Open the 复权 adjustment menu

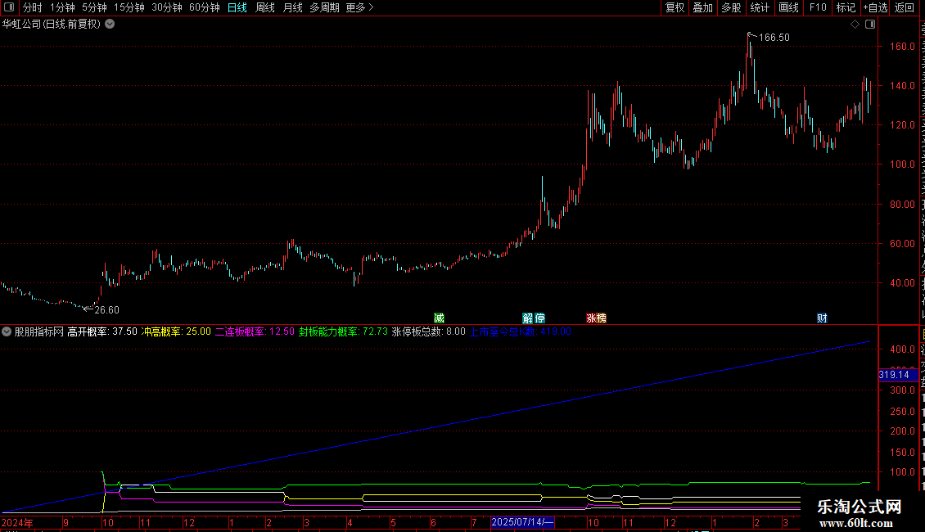(675, 7)
